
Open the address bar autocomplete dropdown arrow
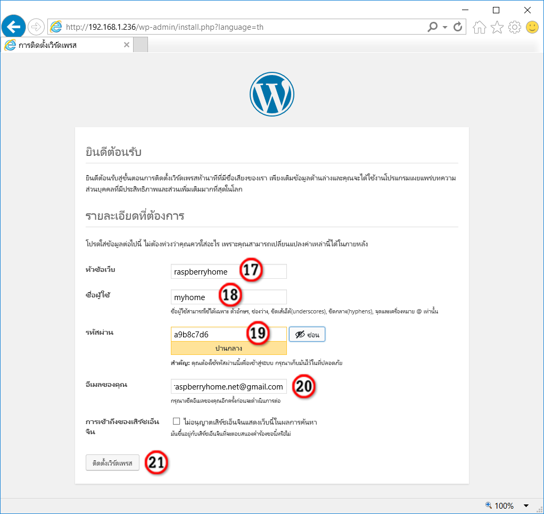[x=445, y=27]
